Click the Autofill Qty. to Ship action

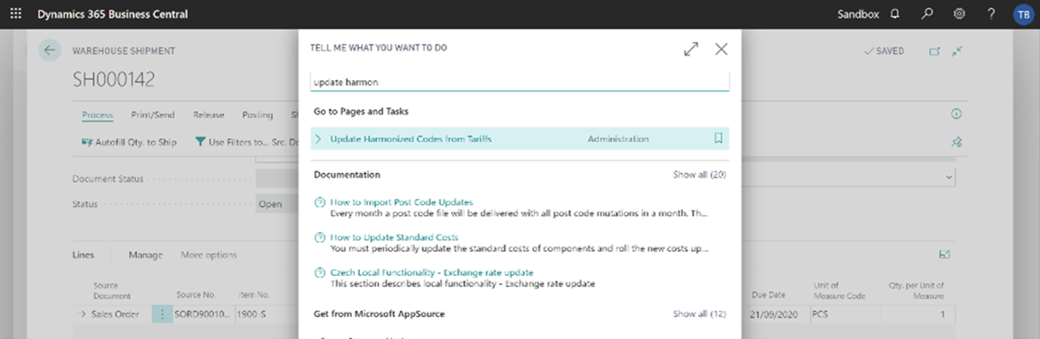pyautogui.click(x=129, y=142)
